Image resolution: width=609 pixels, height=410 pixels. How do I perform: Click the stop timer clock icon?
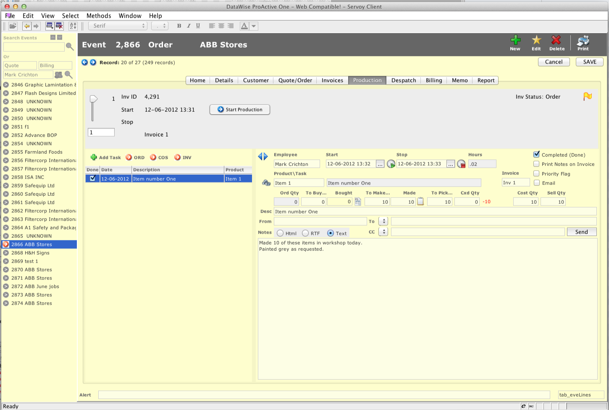[x=461, y=164]
